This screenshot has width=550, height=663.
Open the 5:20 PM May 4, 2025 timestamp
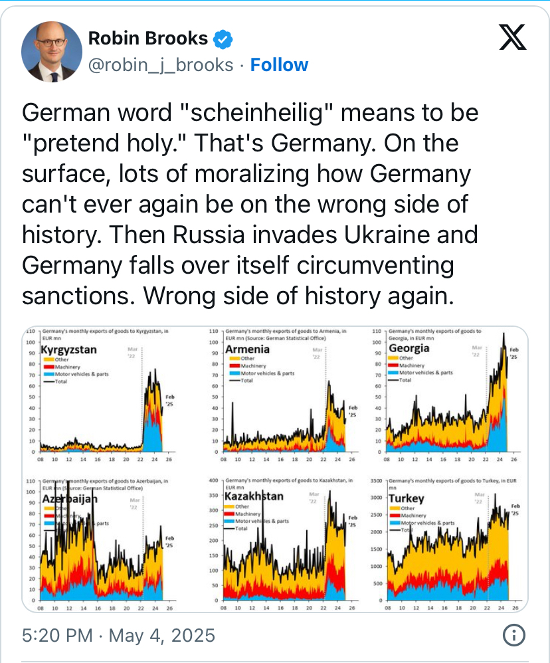point(118,636)
